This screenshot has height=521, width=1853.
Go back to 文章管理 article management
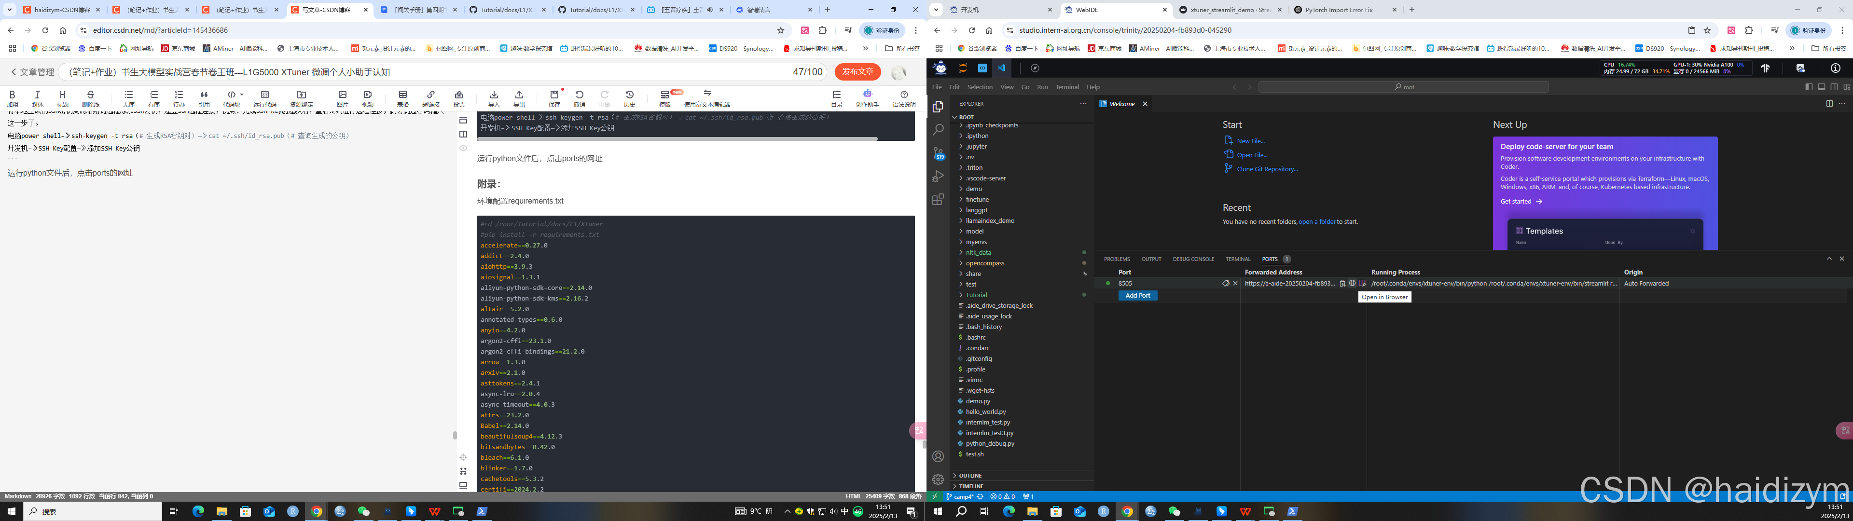32,72
